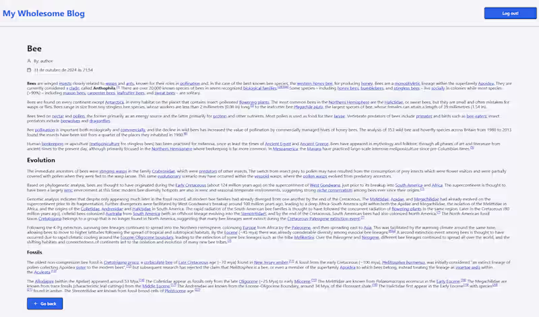Open the Crabronidae link
The width and height of the screenshot is (539, 317).
click(x=163, y=171)
